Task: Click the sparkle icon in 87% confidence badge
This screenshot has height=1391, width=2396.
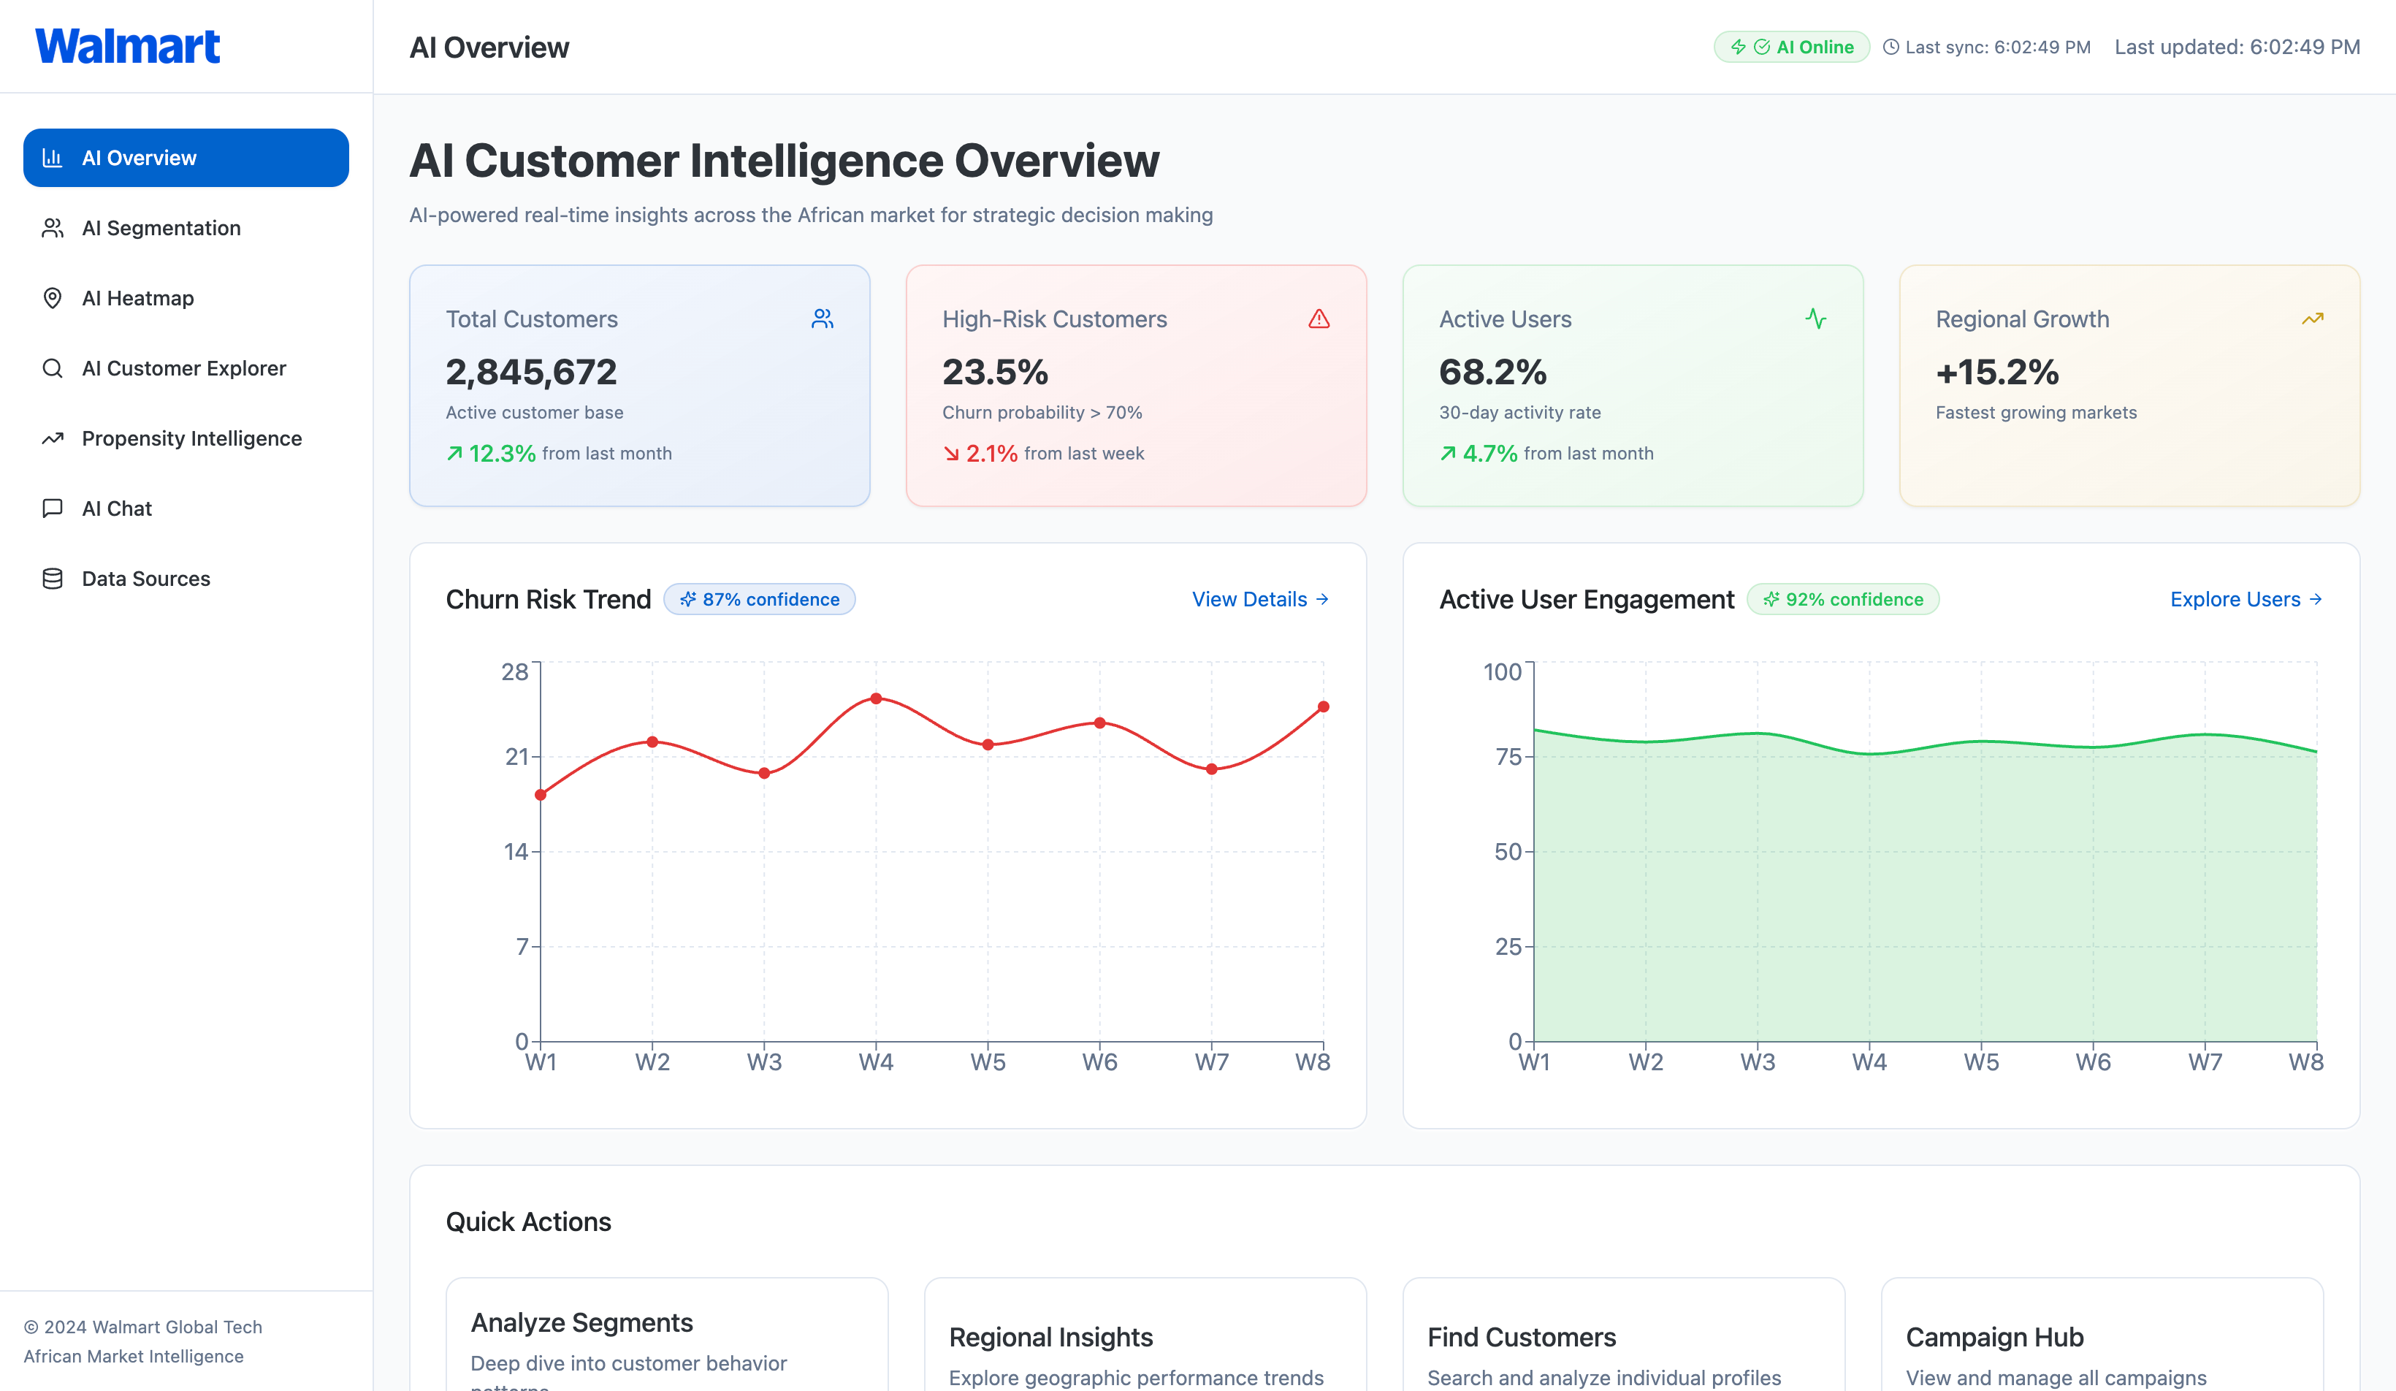Action: click(x=687, y=599)
